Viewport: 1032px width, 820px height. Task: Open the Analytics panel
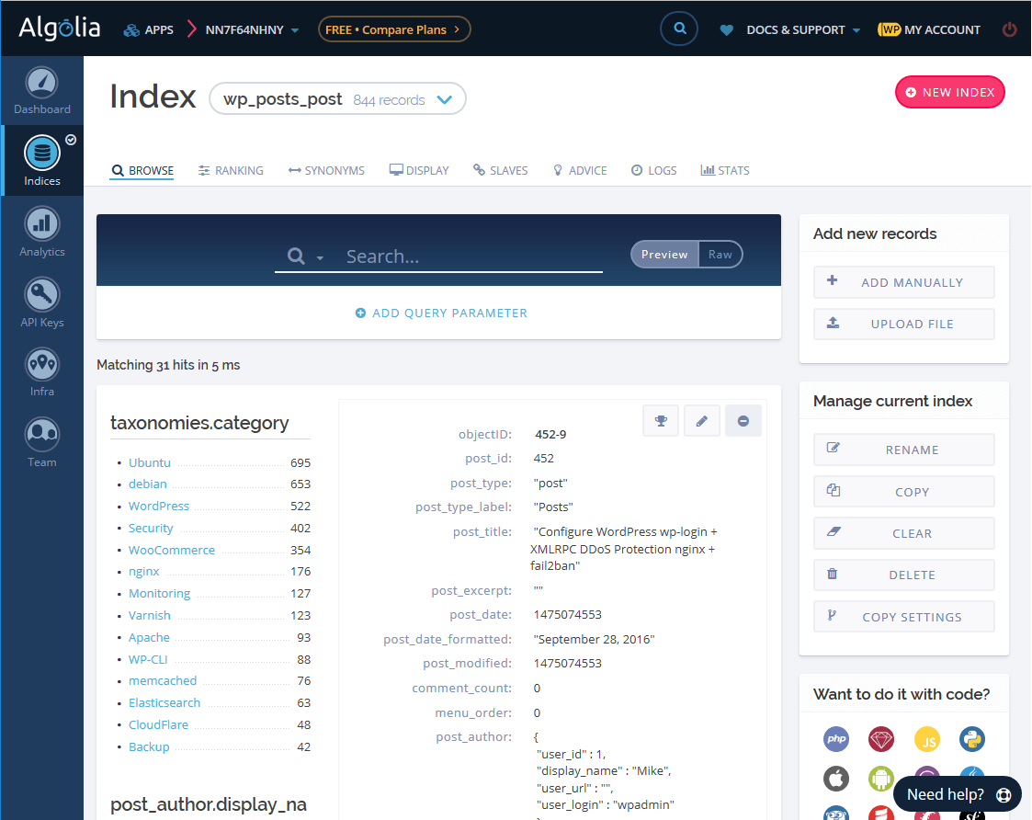(x=42, y=231)
